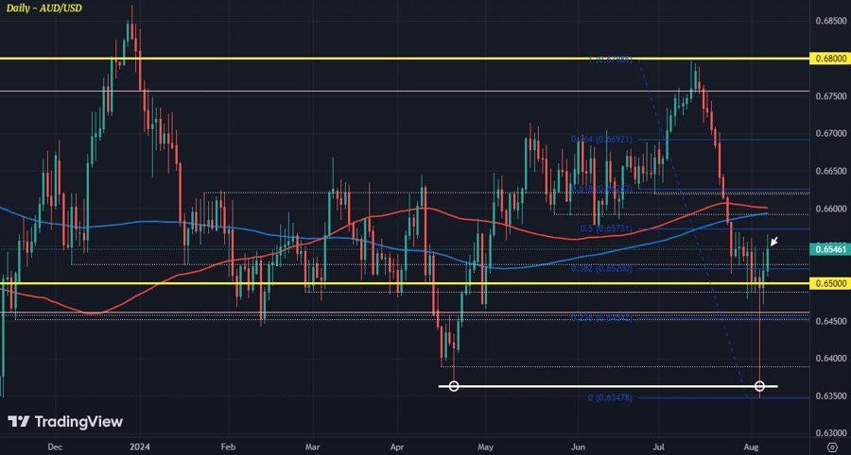Click the Dec label on time axis
851x455 pixels.
tap(56, 447)
